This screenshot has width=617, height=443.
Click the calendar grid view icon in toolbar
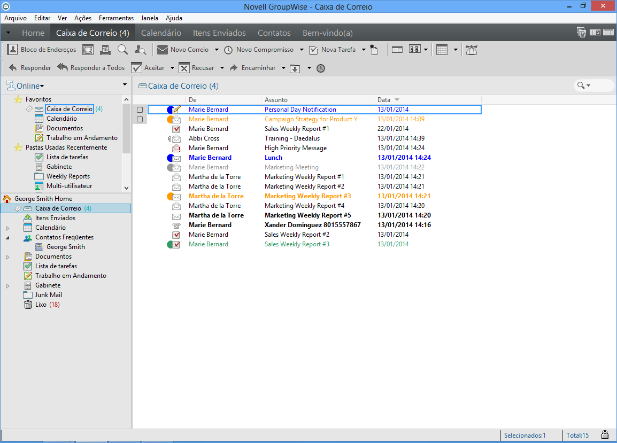[442, 50]
